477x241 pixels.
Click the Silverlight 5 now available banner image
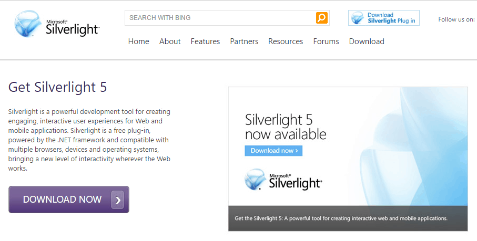tap(348, 146)
